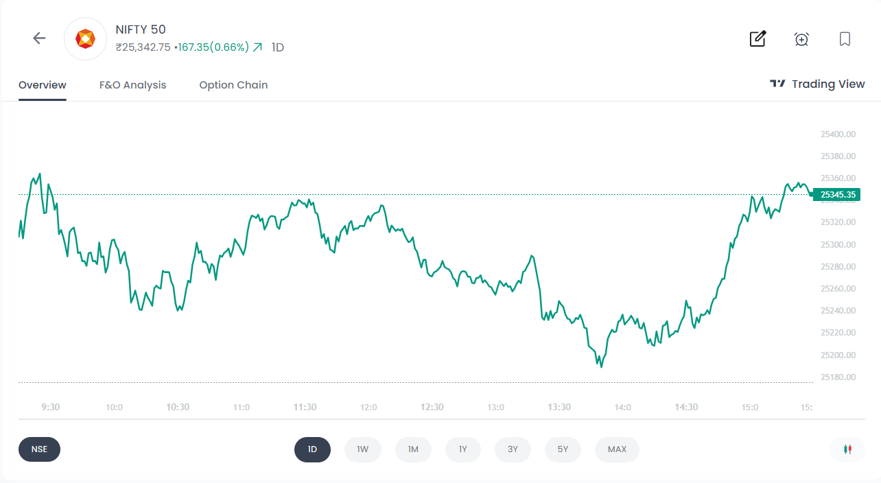
Task: Click the NIFTY 50 logo icon
Action: point(85,38)
